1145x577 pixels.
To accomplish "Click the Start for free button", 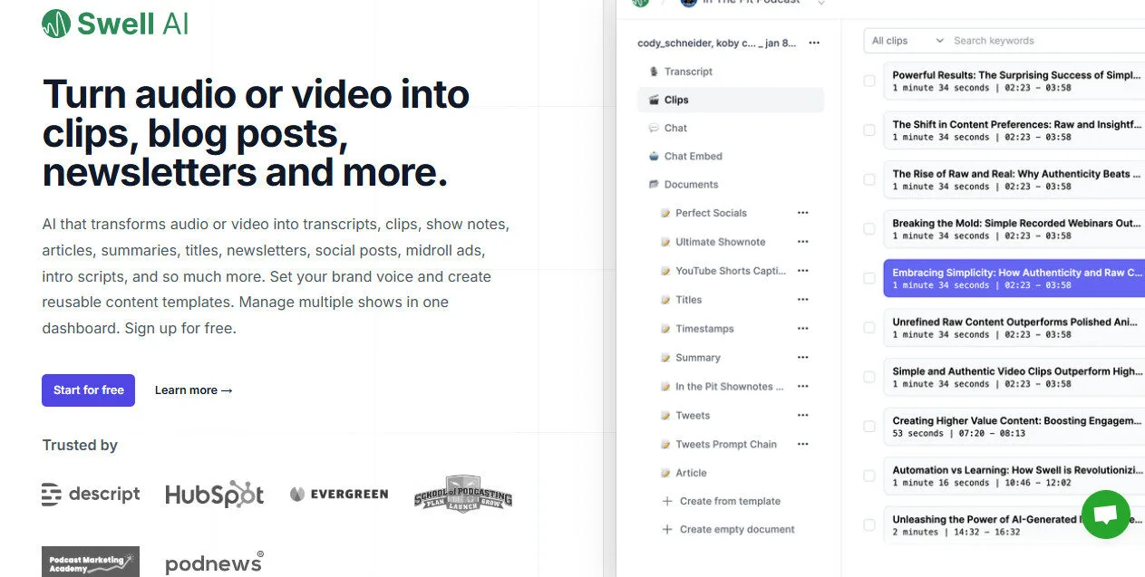I will coord(88,390).
